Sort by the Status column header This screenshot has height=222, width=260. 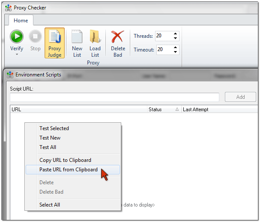click(164, 109)
